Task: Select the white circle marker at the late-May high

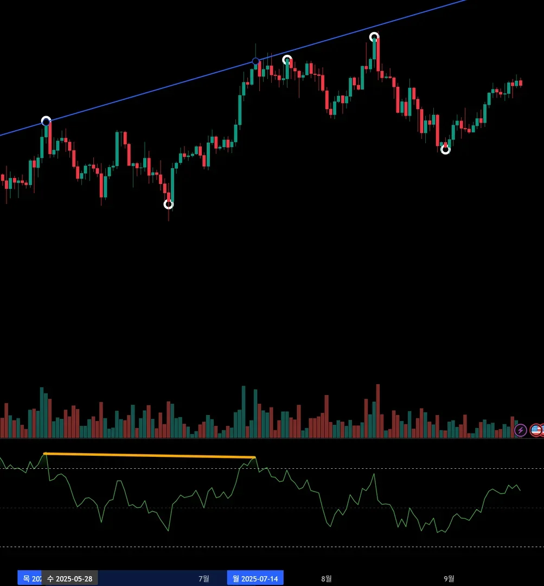Action: coord(46,121)
